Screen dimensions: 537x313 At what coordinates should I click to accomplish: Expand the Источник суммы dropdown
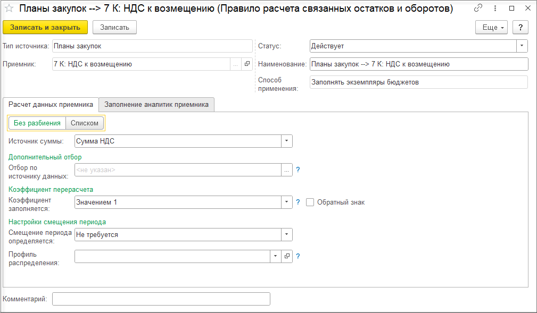point(286,141)
